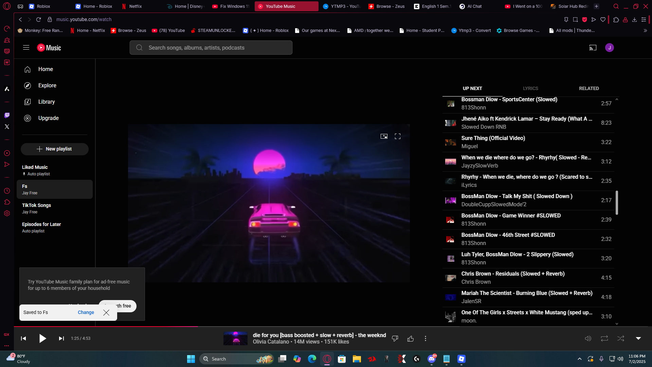
Task: Open the Windows Start menu
Action: coord(191,359)
